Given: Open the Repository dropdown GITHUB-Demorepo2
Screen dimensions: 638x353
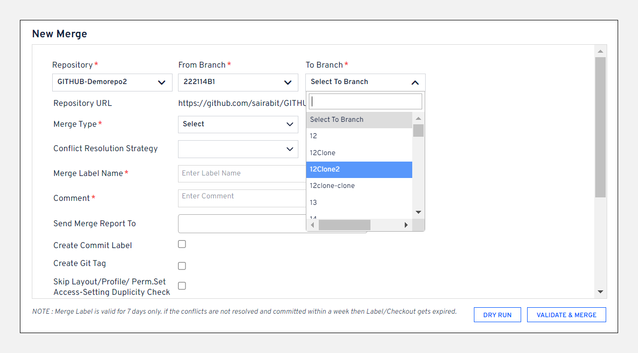Looking at the screenshot, I should point(112,83).
